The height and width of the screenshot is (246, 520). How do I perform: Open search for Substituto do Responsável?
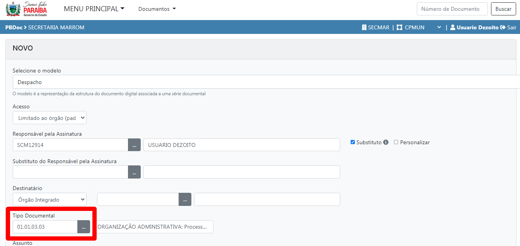point(134,172)
